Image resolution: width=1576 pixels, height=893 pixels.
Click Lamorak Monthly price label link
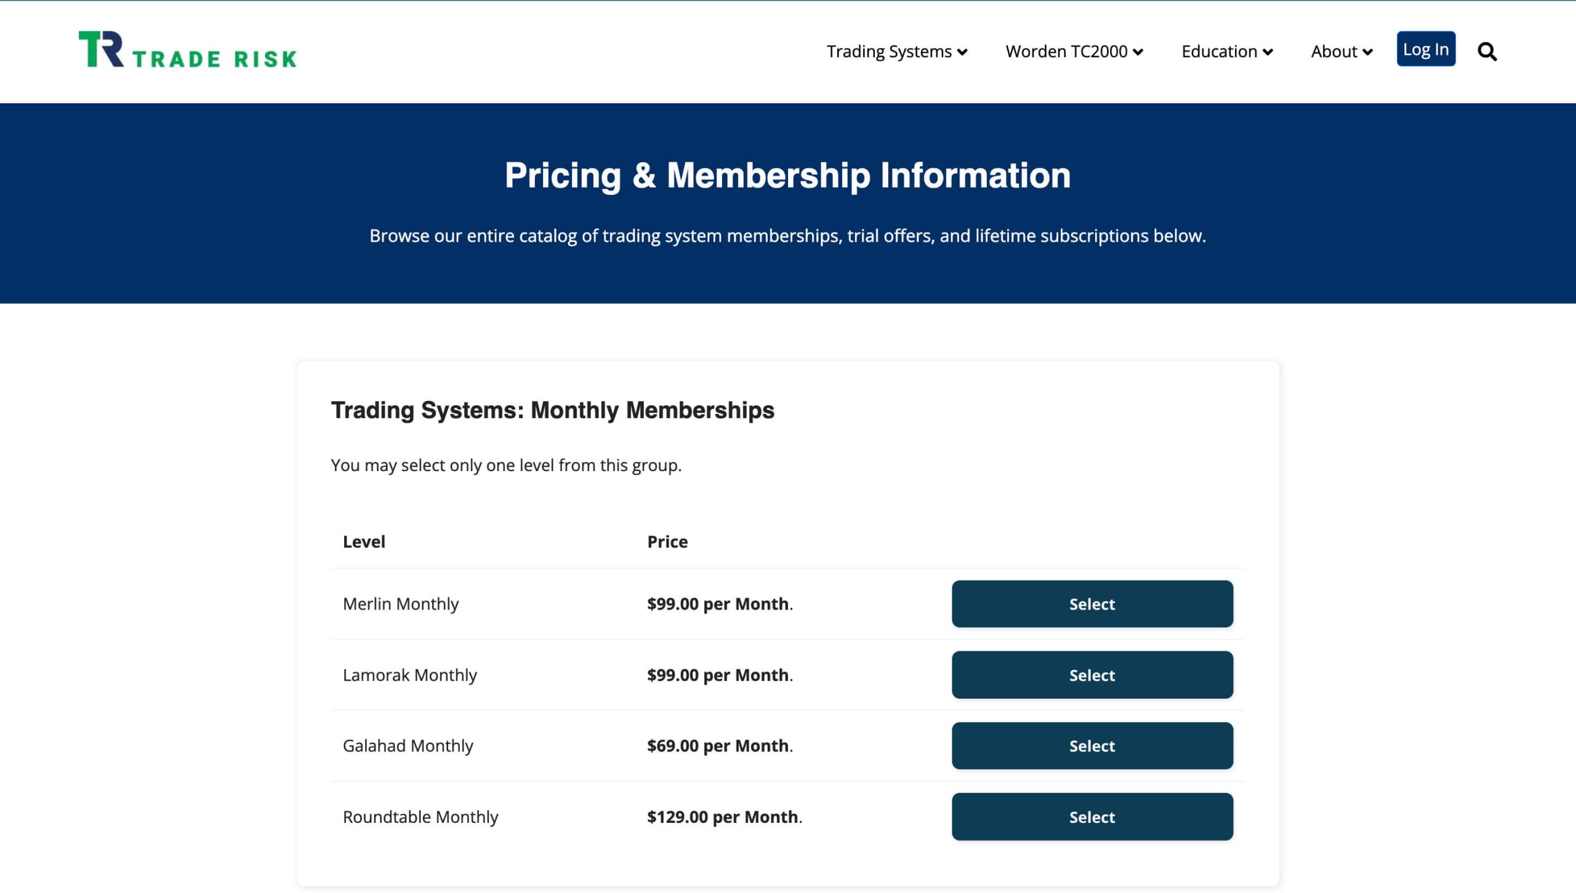718,673
